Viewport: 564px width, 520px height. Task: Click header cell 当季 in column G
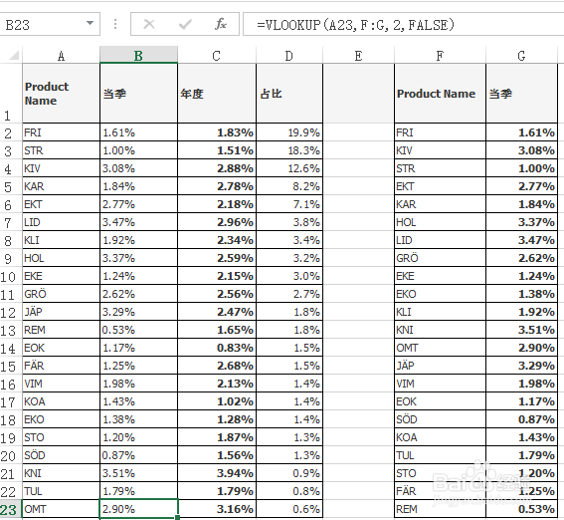pos(521,94)
